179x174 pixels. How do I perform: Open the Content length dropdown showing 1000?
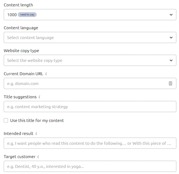point(90,15)
